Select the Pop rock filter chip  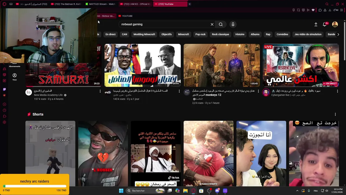coord(200,34)
